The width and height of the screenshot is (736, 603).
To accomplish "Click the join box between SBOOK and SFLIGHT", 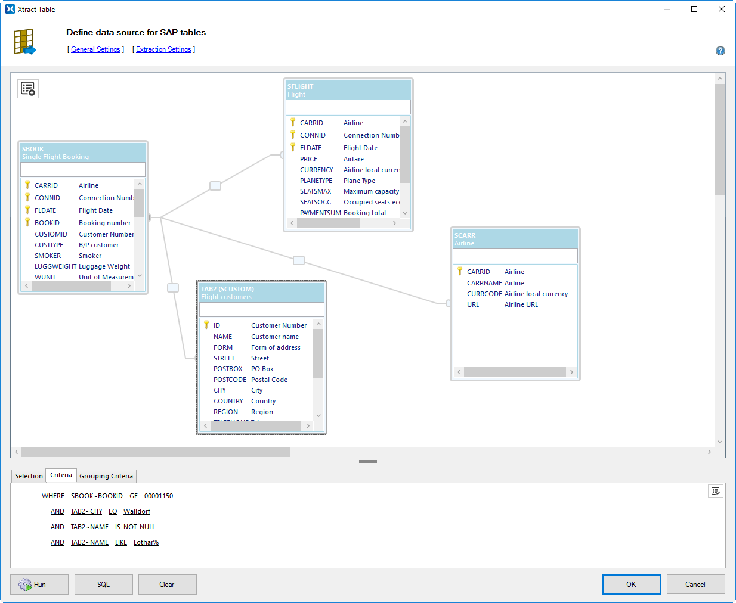I will [215, 186].
